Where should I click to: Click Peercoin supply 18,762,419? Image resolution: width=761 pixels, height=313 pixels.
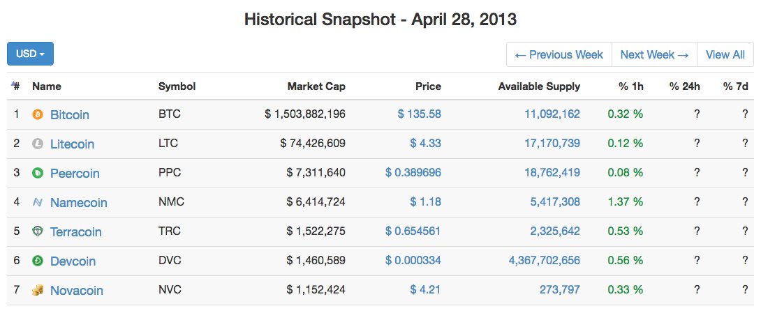[x=552, y=172]
